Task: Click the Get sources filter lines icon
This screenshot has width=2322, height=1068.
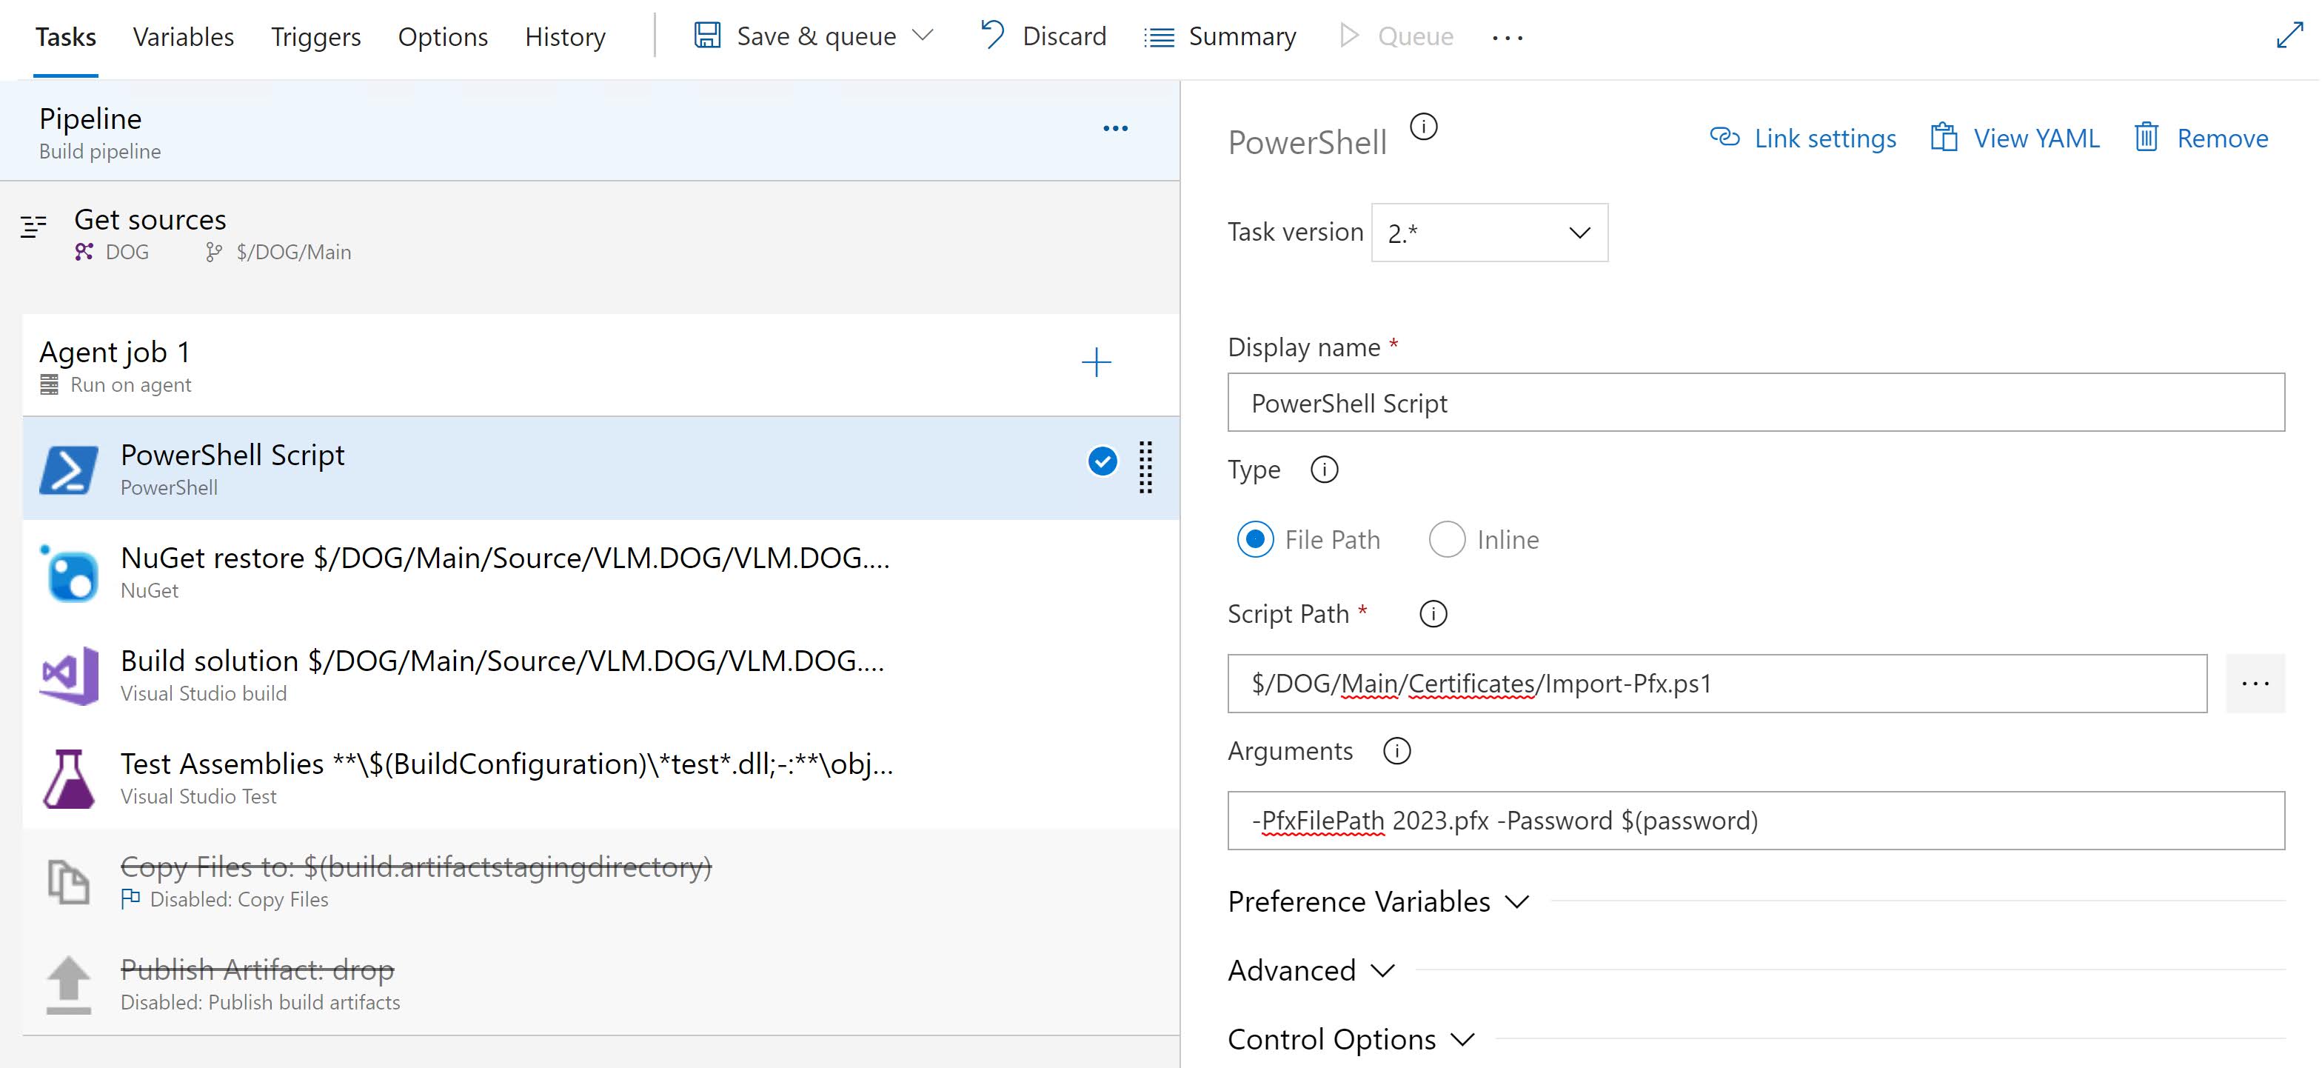Action: [x=33, y=227]
